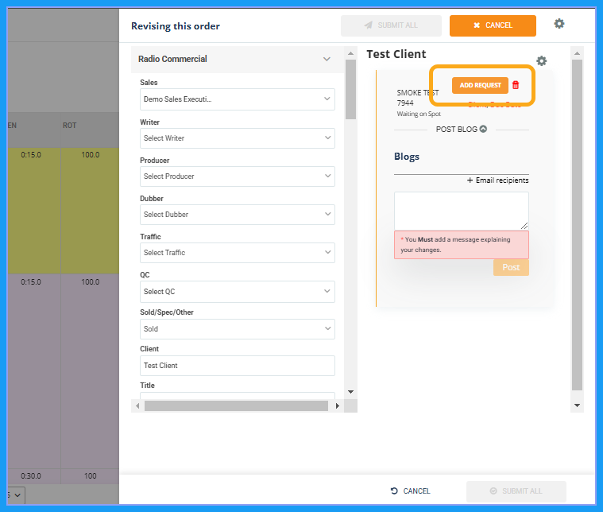The width and height of the screenshot is (603, 512).
Task: Click the plus Email recipients link
Action: coord(497,180)
